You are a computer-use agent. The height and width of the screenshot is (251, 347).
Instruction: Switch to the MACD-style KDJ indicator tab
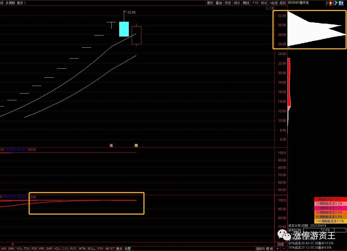(x=57, y=249)
